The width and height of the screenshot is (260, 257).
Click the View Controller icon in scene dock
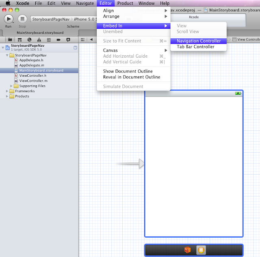[x=201, y=250]
